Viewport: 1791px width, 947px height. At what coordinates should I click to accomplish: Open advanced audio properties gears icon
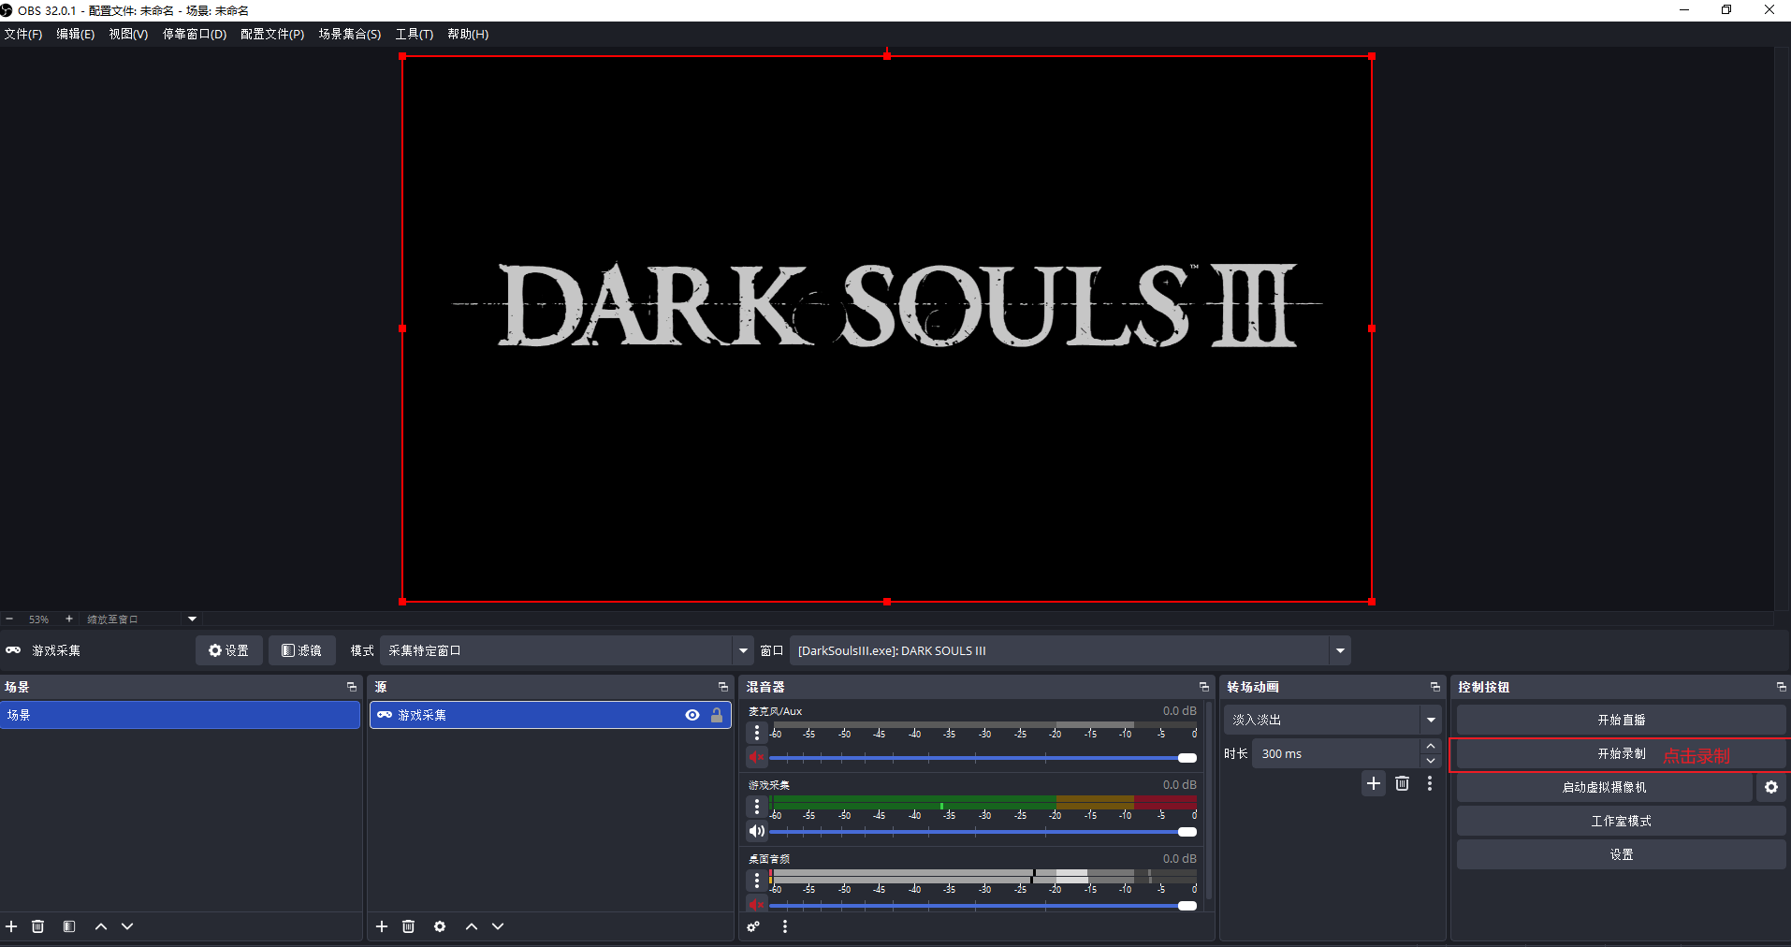click(753, 926)
